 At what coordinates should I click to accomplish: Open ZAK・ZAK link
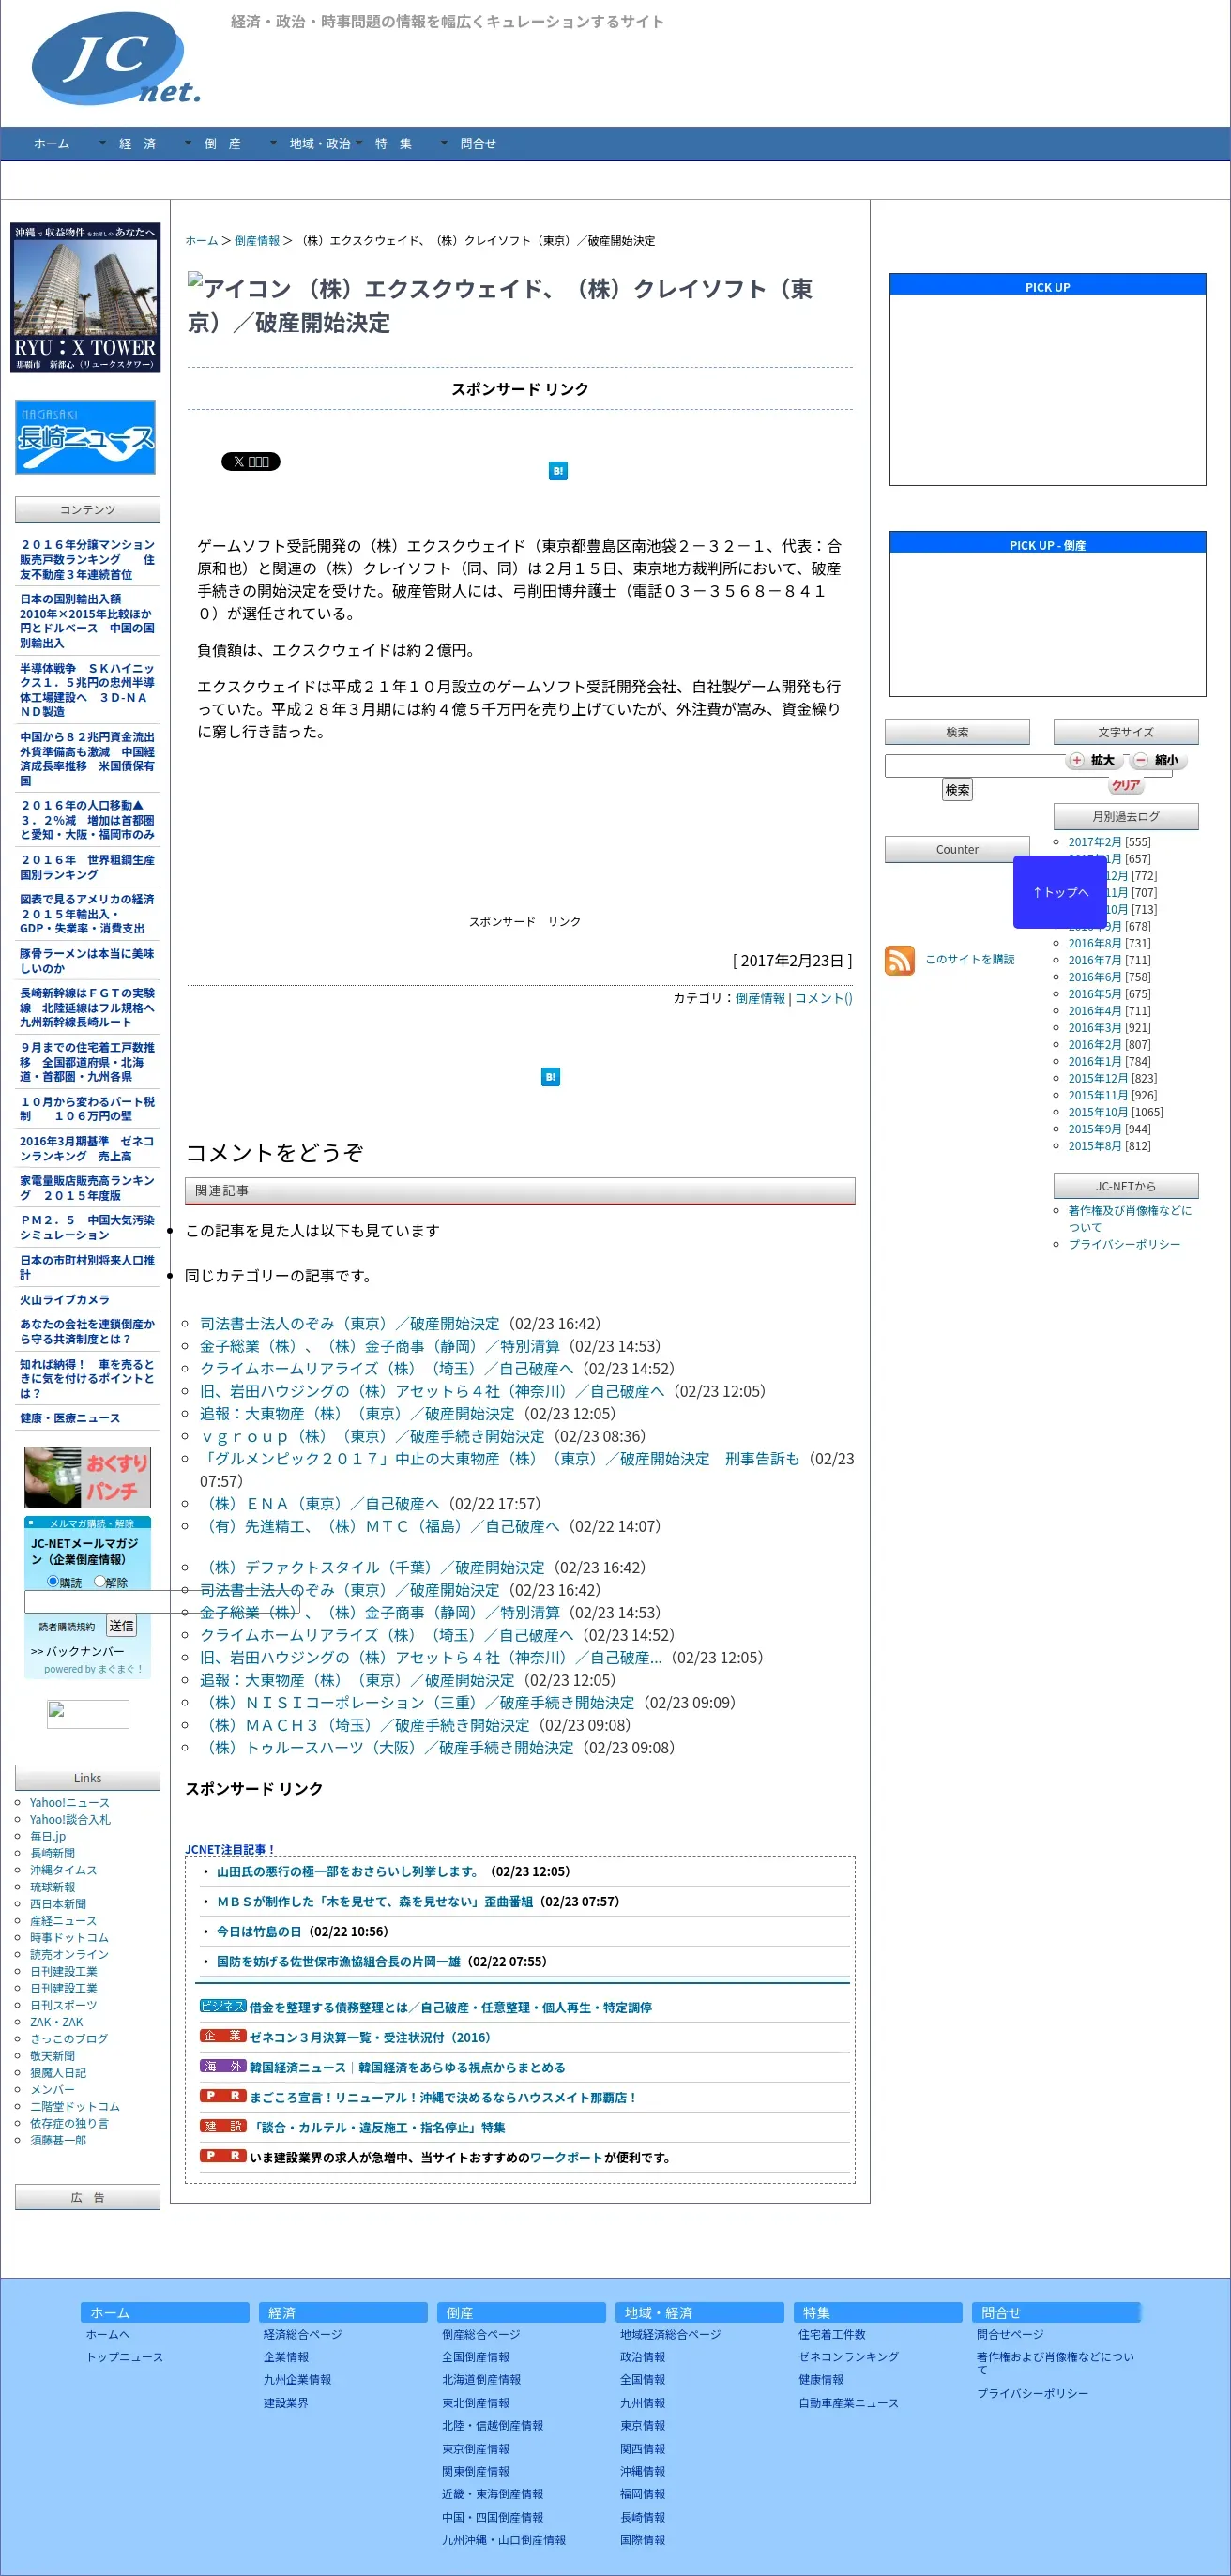click(56, 2022)
